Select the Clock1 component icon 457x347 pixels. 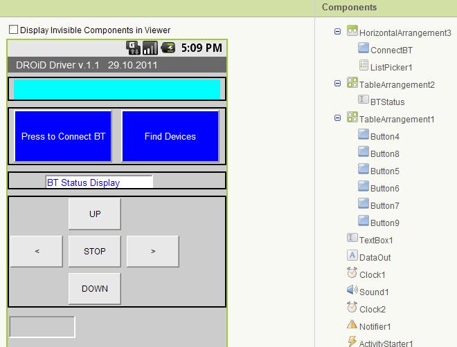pos(352,274)
